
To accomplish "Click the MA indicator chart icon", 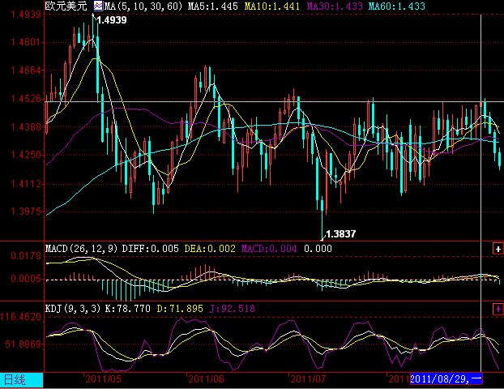I will [x=98, y=6].
